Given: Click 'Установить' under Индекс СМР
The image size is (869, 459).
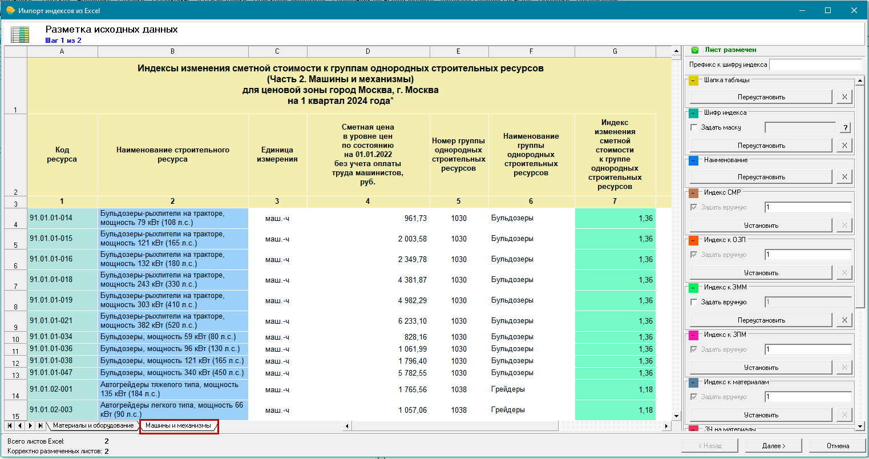Looking at the screenshot, I should (761, 226).
